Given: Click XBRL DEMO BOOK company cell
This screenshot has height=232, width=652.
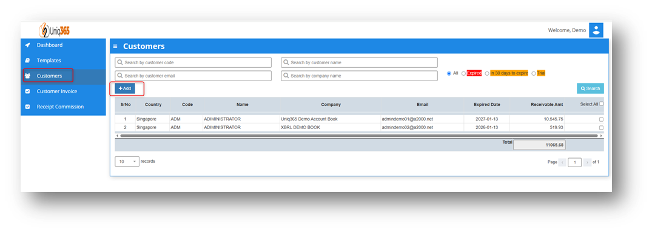Looking at the screenshot, I should pos(331,127).
